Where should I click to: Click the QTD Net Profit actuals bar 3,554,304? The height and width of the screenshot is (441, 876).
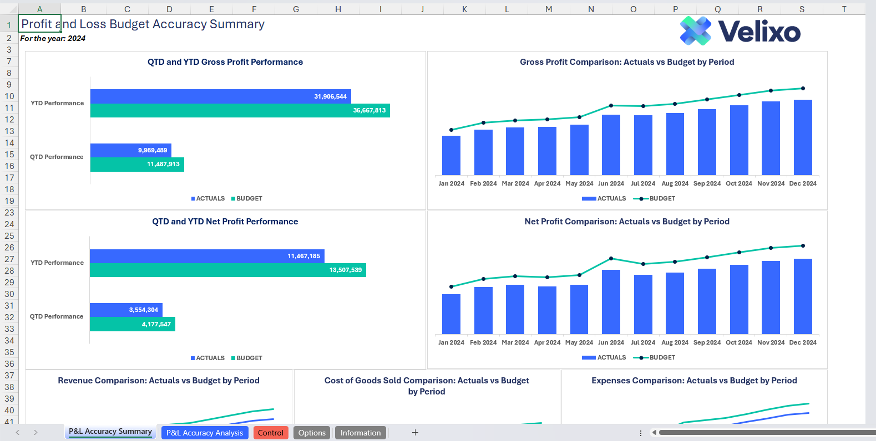click(126, 310)
